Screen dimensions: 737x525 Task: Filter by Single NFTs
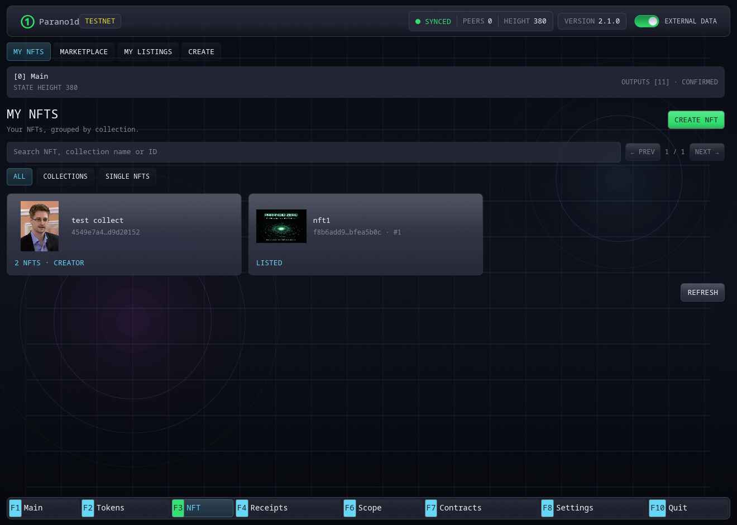(127, 176)
